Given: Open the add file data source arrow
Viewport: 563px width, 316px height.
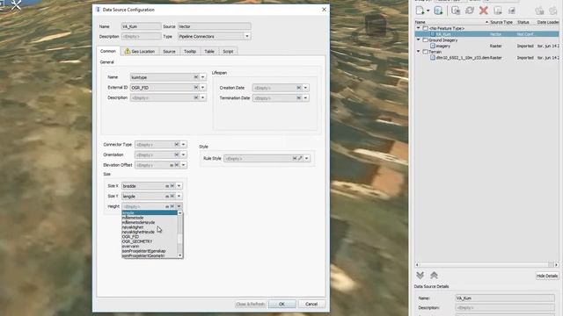Looking at the screenshot, I should 428,11.
